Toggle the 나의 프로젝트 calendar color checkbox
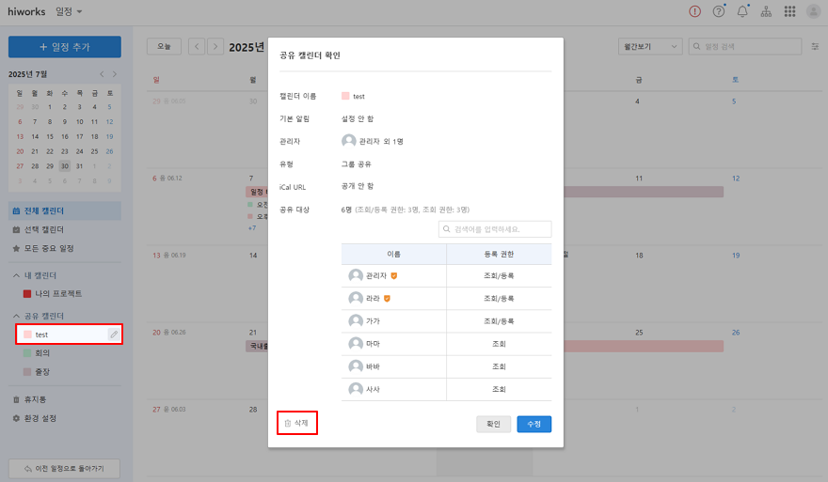 [x=27, y=294]
